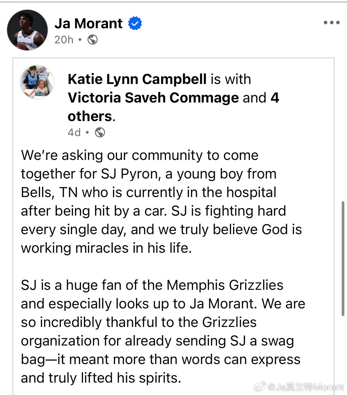Click the blue verified badge beside Ja Morant
Image resolution: width=347 pixels, height=395 pixels.
(135, 24)
